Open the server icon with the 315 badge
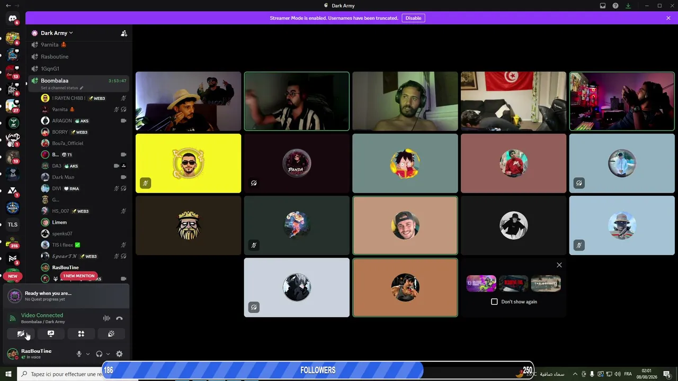 (x=13, y=242)
